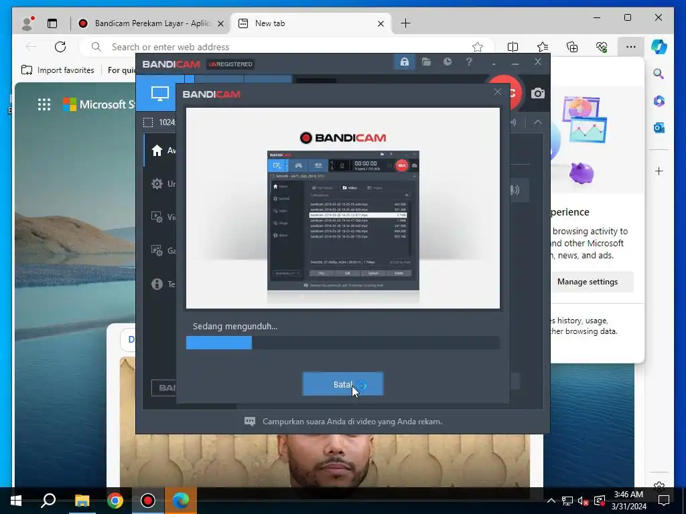
Task: Open Windows taskbar search
Action: [48, 501]
